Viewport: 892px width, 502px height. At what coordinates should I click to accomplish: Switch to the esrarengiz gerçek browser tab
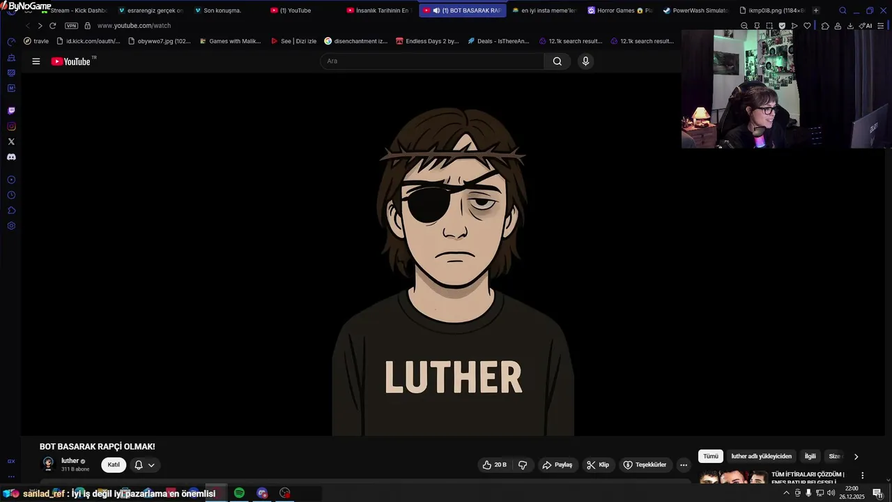[150, 10]
